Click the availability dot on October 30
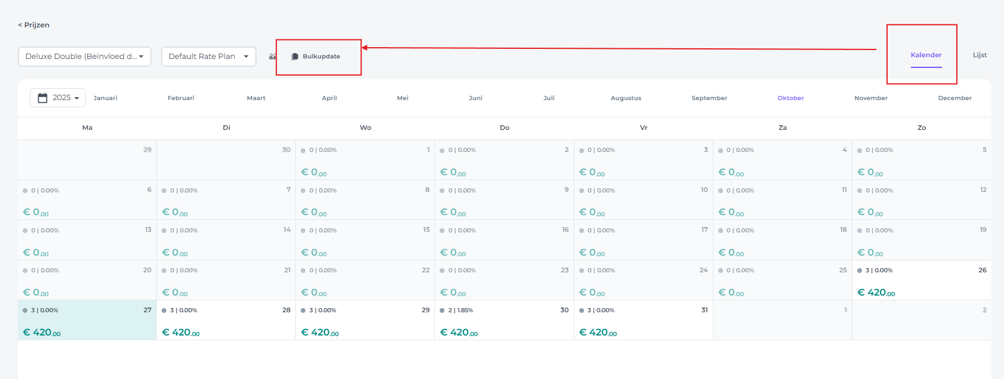This screenshot has width=1004, height=379. 442,310
